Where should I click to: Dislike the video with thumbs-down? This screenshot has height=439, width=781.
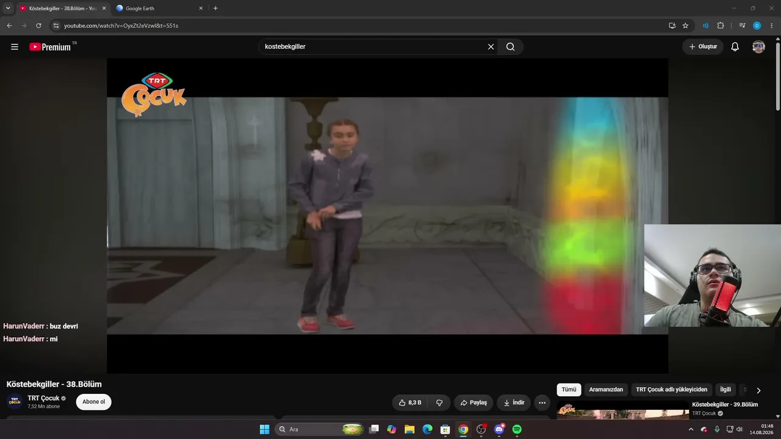click(439, 402)
